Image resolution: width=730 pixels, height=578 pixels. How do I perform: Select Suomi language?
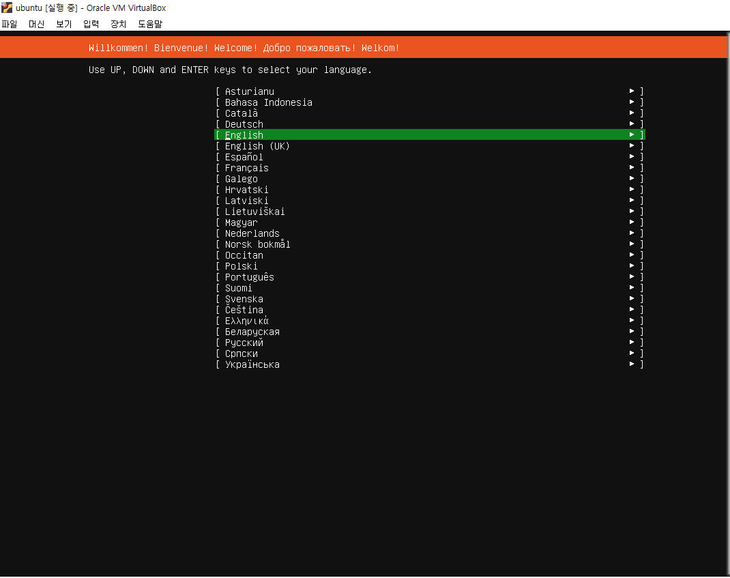click(x=430, y=288)
